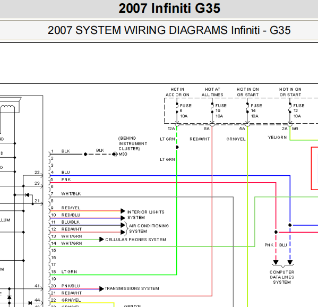Select the FUSE 14 10A label

pos(256,111)
